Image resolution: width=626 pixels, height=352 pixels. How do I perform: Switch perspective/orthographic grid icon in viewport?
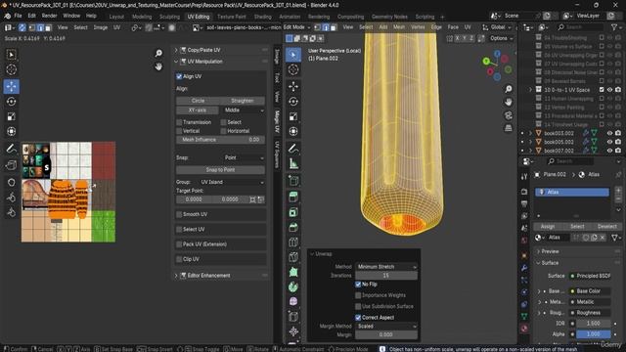(x=509, y=128)
